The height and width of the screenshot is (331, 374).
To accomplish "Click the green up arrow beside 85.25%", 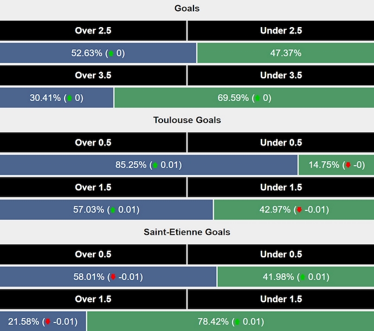I will tap(156, 165).
